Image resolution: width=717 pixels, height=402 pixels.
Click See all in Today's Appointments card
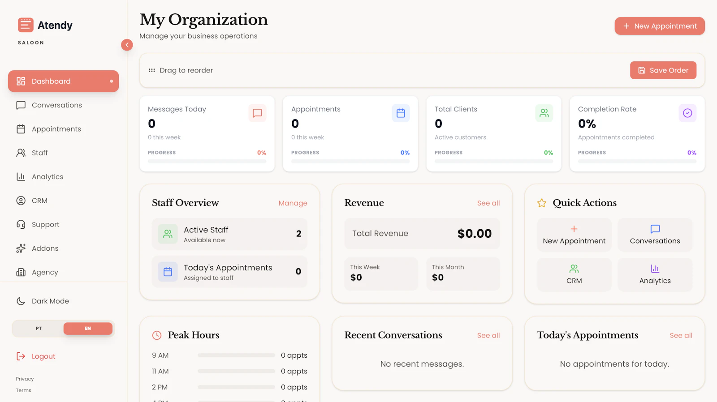(681, 335)
